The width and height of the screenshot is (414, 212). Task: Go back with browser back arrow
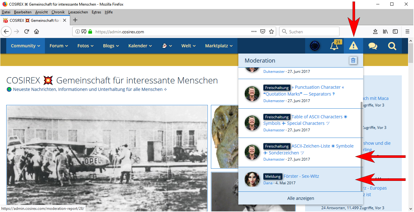pos(7,31)
